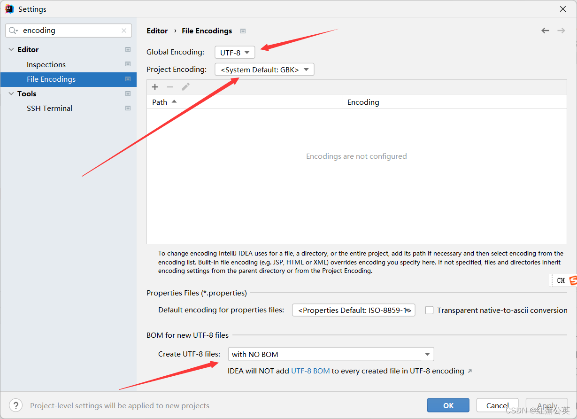The width and height of the screenshot is (577, 419).
Task: Click the project icon on SSH Terminal row
Action: 128,108
